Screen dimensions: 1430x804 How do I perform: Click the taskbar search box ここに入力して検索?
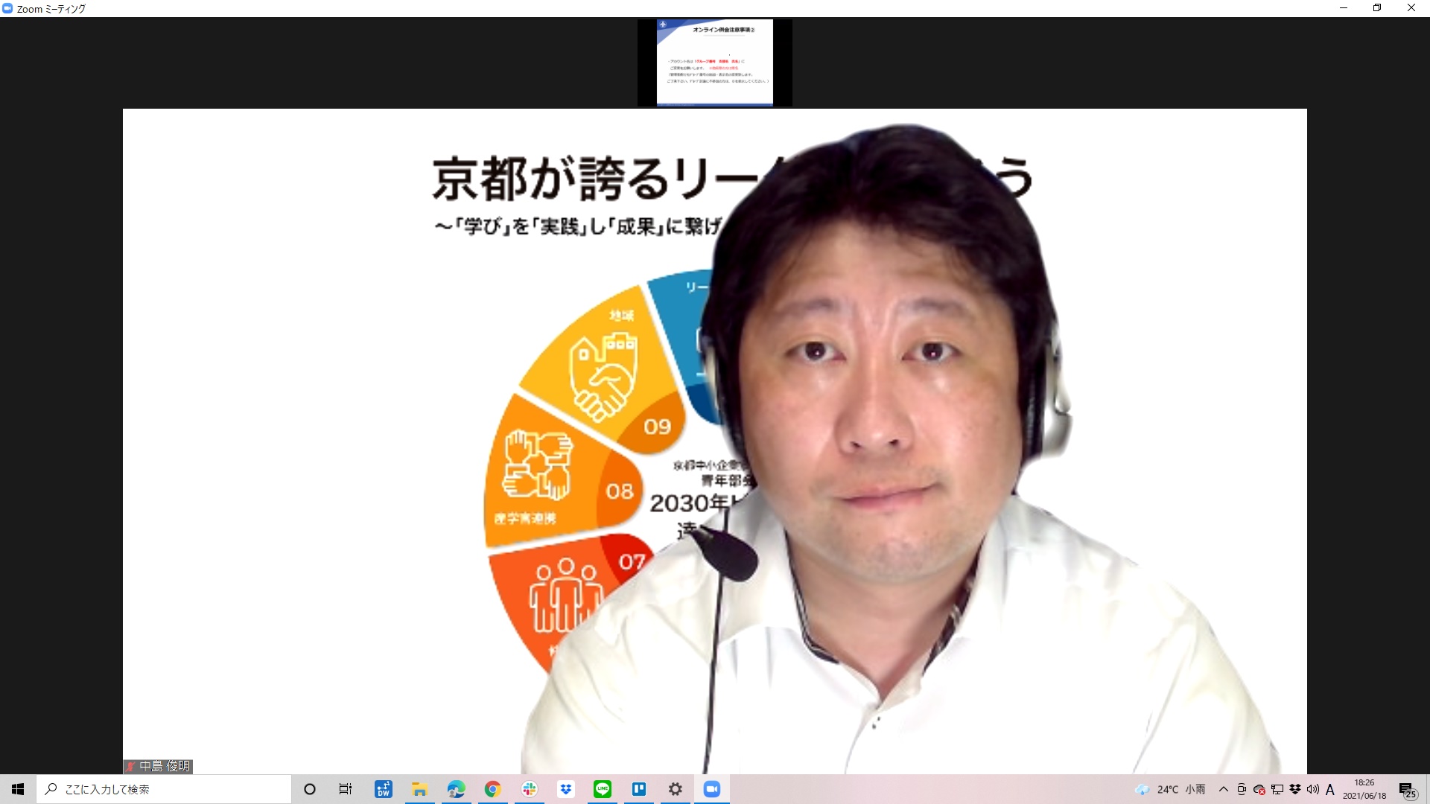click(164, 789)
